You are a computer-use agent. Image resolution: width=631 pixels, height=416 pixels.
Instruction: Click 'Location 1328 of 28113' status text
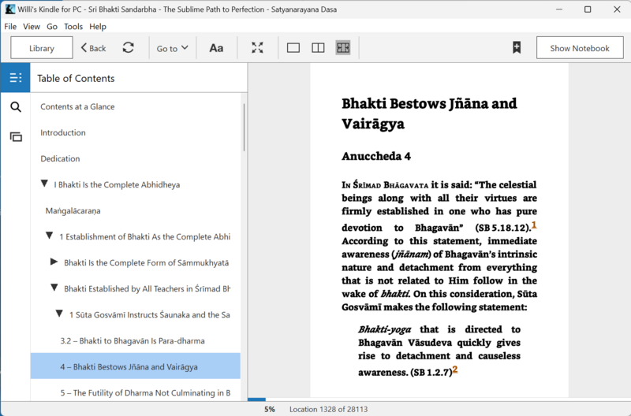click(328, 409)
